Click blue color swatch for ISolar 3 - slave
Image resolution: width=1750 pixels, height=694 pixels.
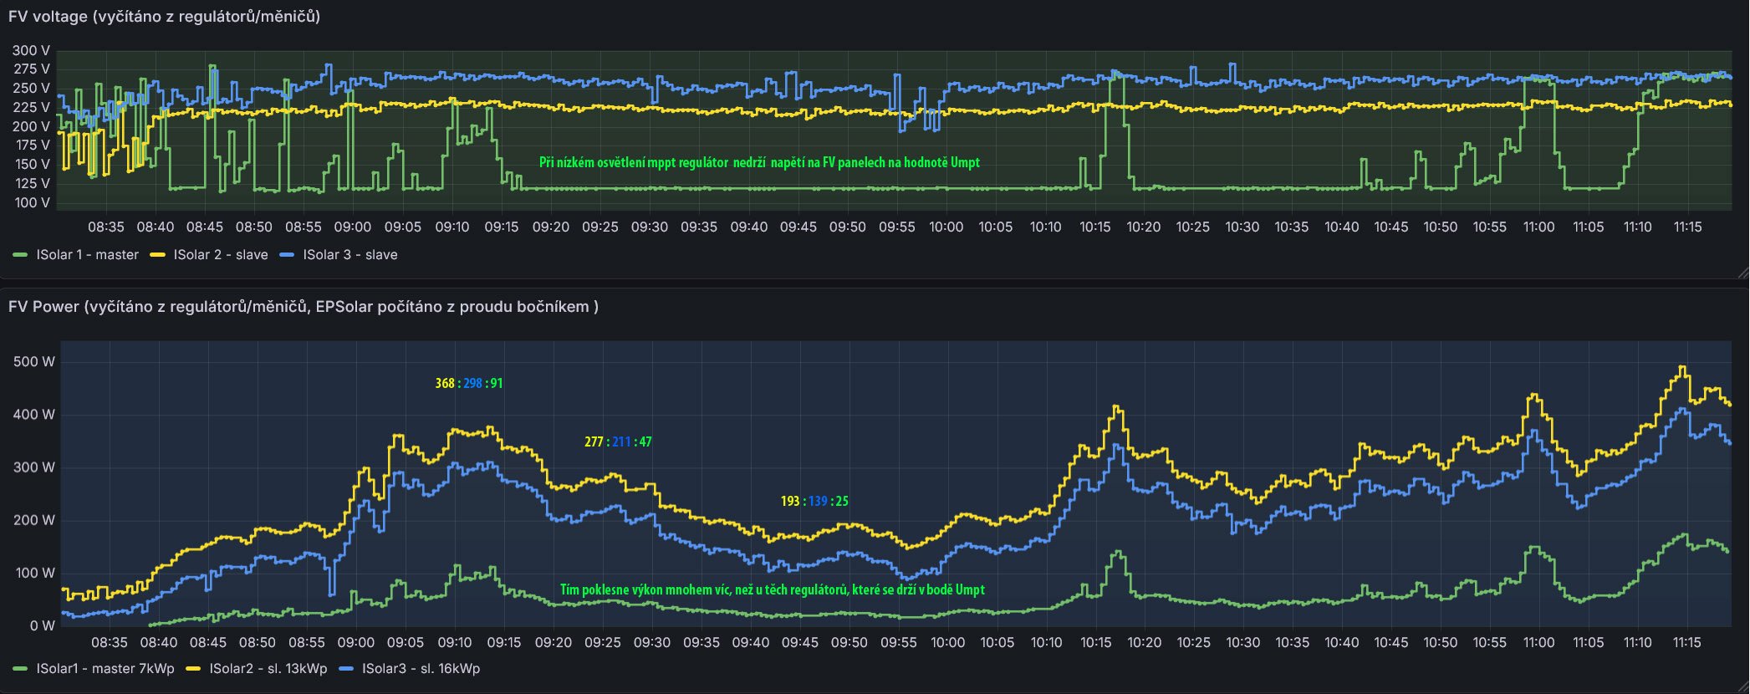288,255
